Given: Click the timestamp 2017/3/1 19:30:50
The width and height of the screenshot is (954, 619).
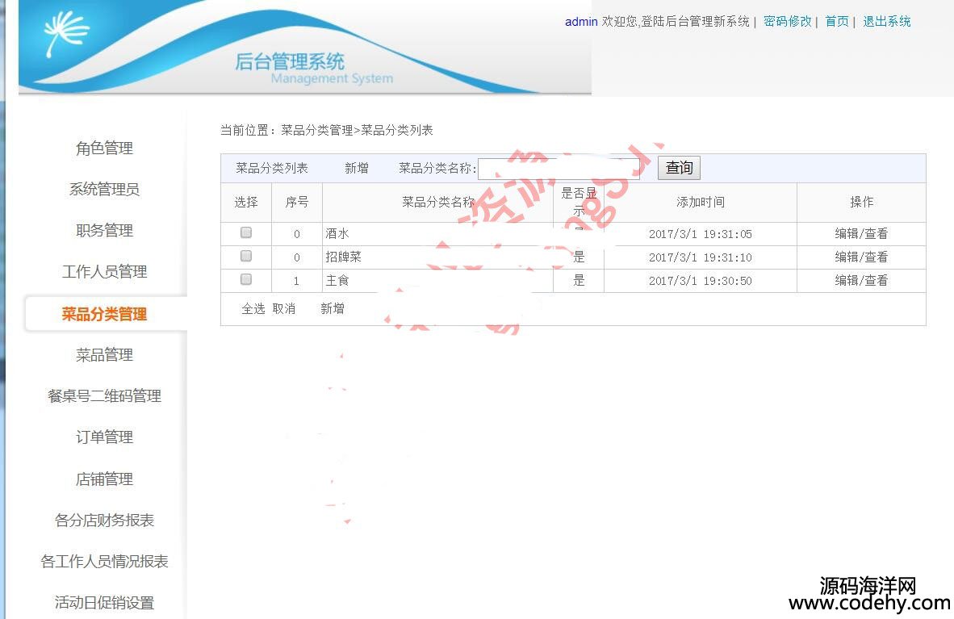Looking at the screenshot, I should [701, 281].
